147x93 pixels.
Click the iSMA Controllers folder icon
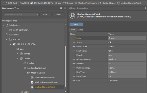coord(10,30)
